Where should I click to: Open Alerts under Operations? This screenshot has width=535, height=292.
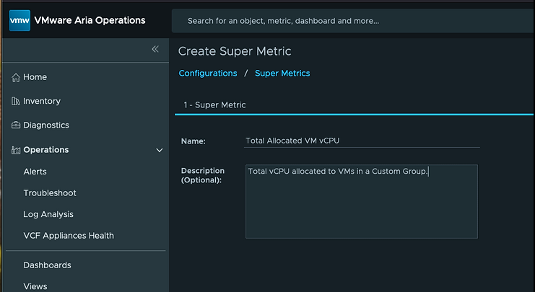[35, 172]
